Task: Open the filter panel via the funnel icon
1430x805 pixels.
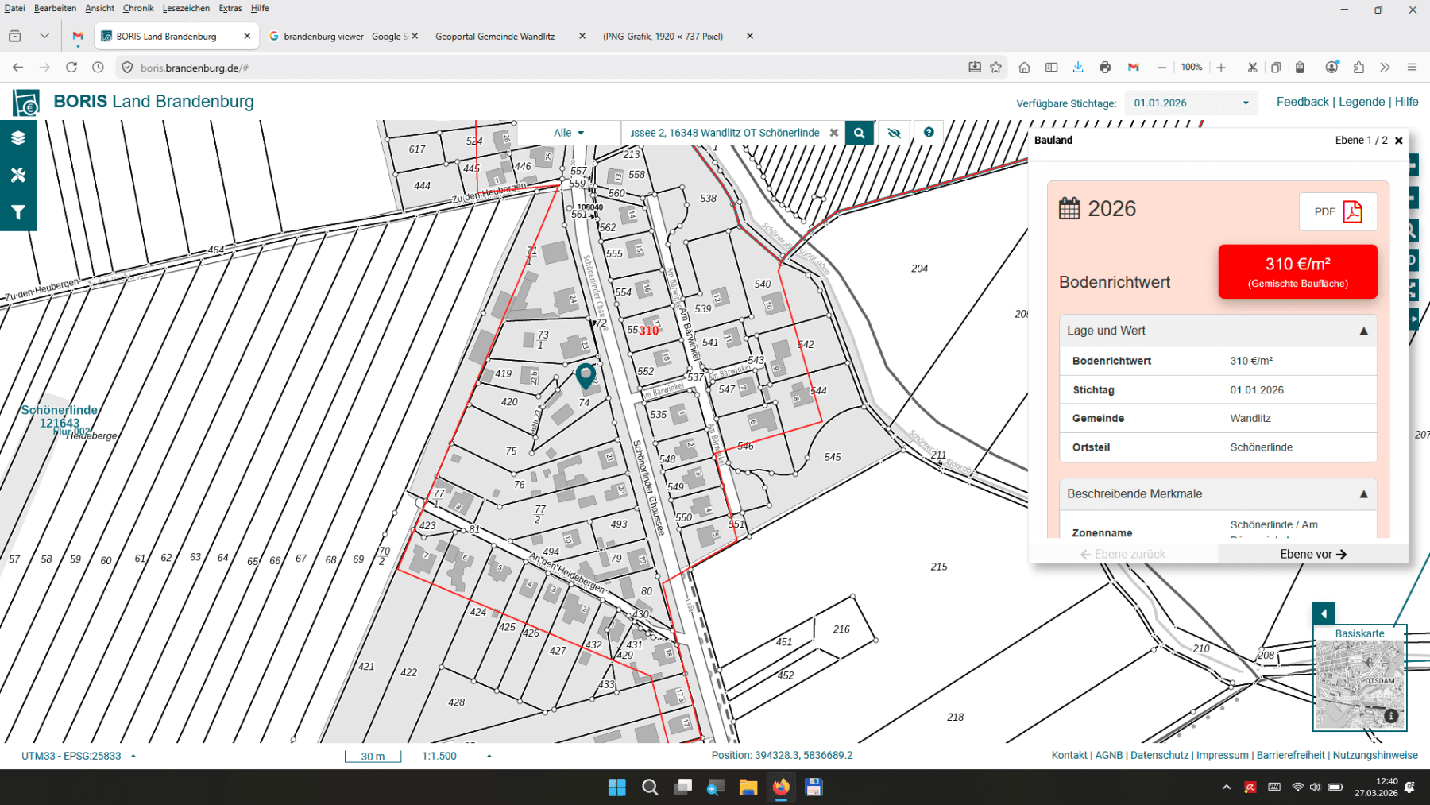Action: (18, 212)
